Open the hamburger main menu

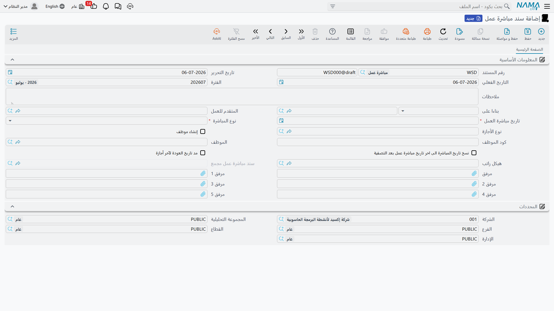pos(547,6)
